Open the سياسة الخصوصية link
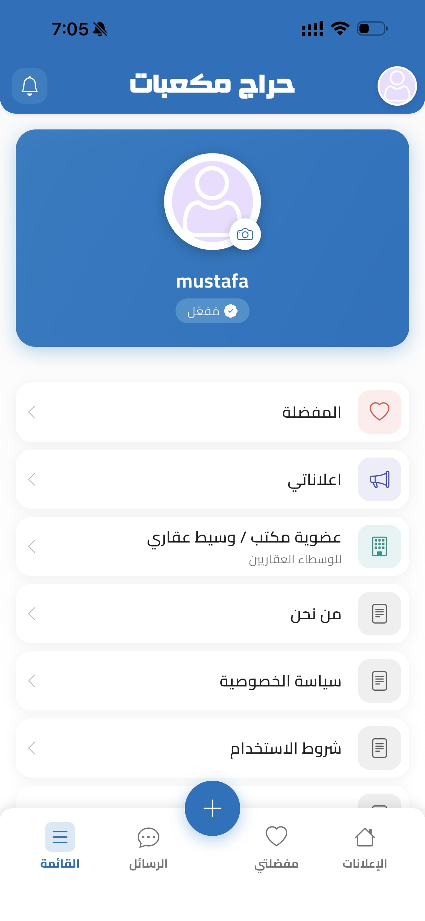This screenshot has height=921, width=425. tap(280, 681)
